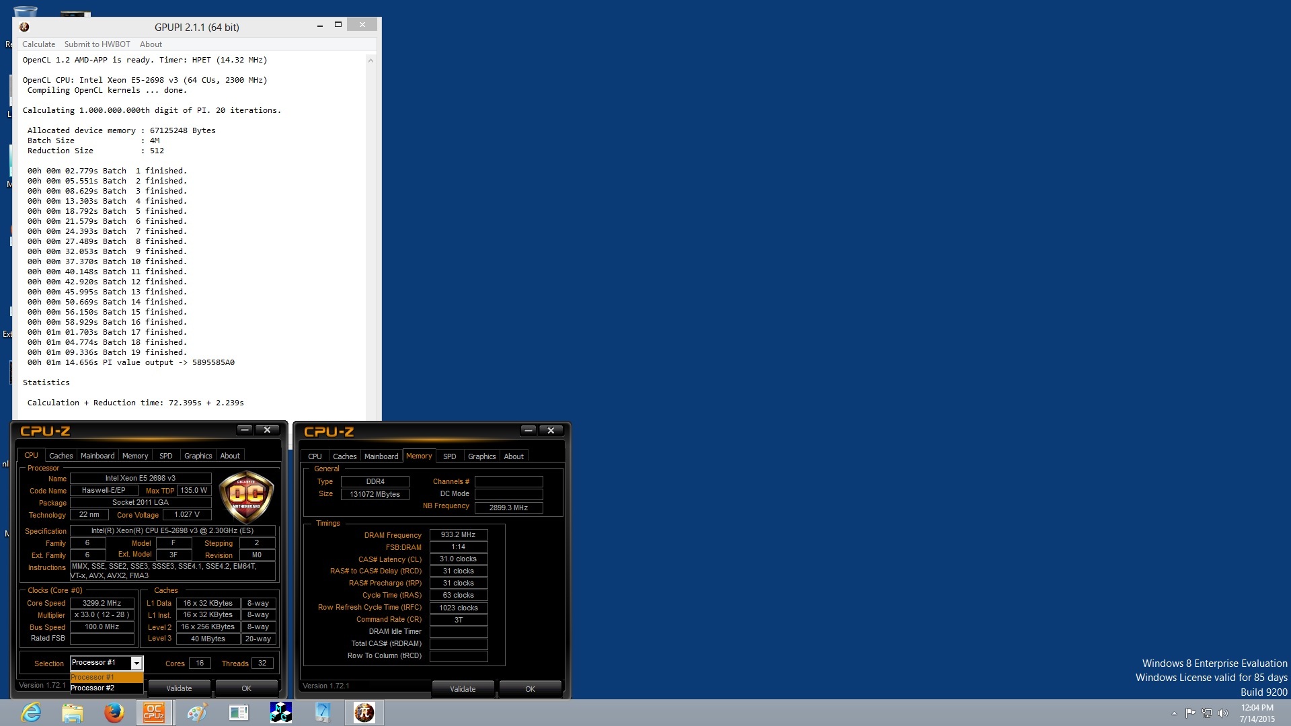Click OK in left CPU-Z window

(x=247, y=688)
